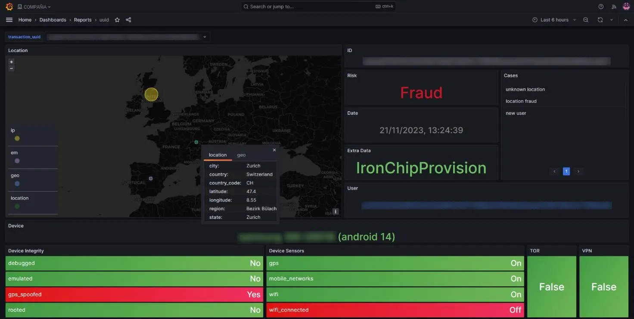Click the map zoom in plus button
The width and height of the screenshot is (634, 319).
tap(11, 62)
